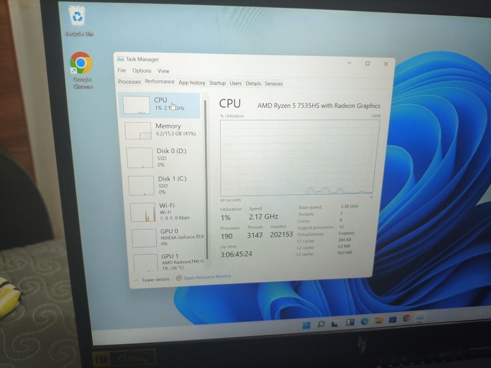The width and height of the screenshot is (491, 368).
Task: Click the Disk 0 mini graph thumbnail
Action: coord(139,158)
